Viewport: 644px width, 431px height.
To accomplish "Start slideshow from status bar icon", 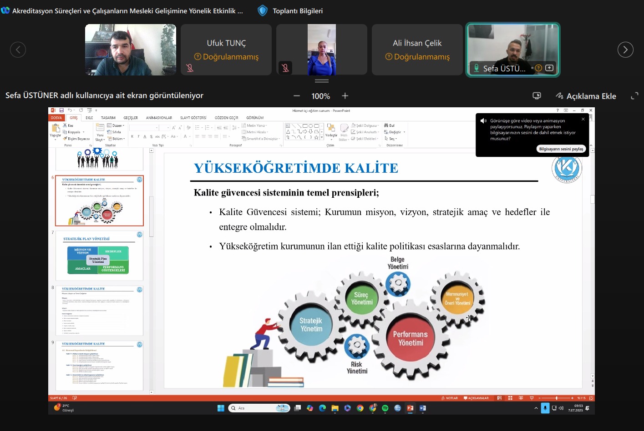I will click(532, 398).
